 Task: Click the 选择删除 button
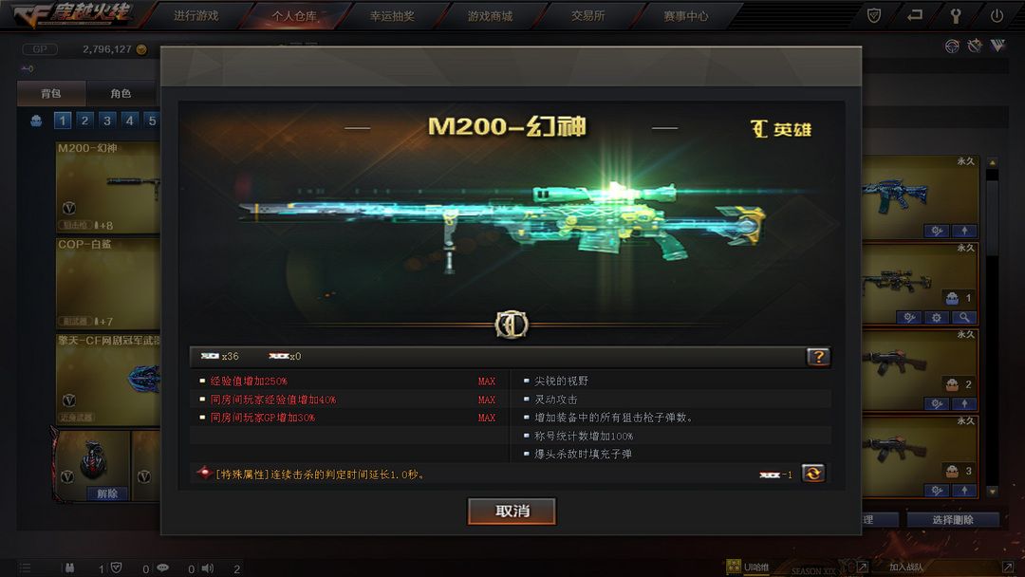tap(953, 519)
